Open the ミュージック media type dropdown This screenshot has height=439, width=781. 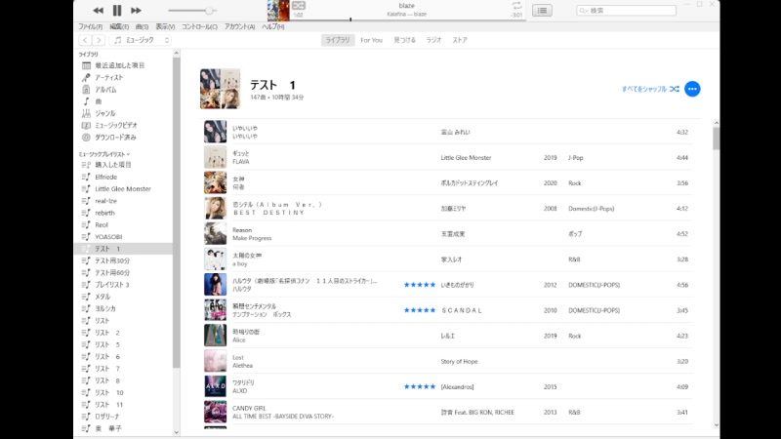(143, 40)
